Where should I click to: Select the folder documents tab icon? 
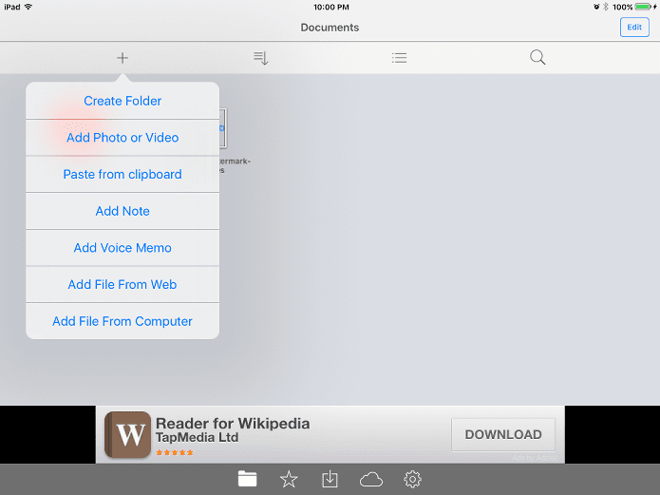point(247,479)
